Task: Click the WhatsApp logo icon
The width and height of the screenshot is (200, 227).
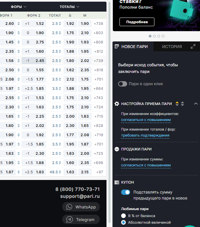Action: coord(69,207)
